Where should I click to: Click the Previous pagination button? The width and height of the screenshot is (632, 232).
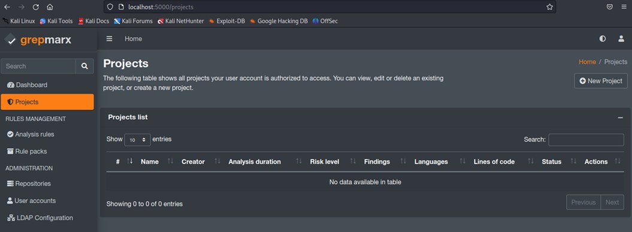point(583,202)
